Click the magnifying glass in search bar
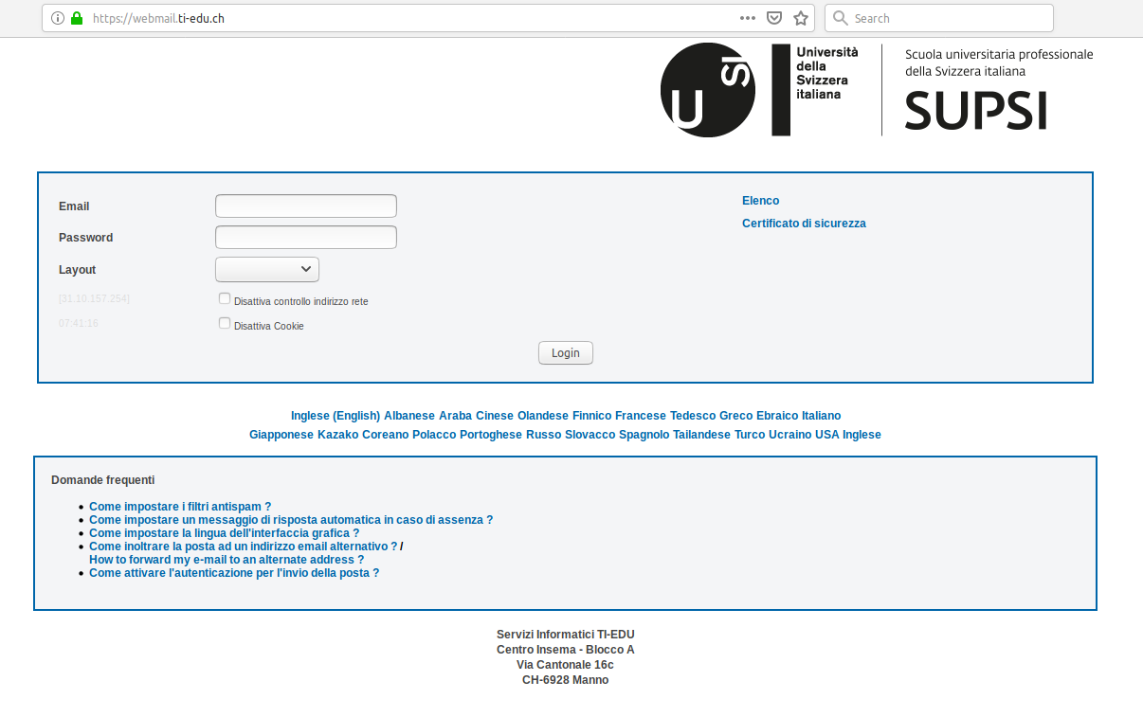The height and width of the screenshot is (717, 1143). pos(840,17)
